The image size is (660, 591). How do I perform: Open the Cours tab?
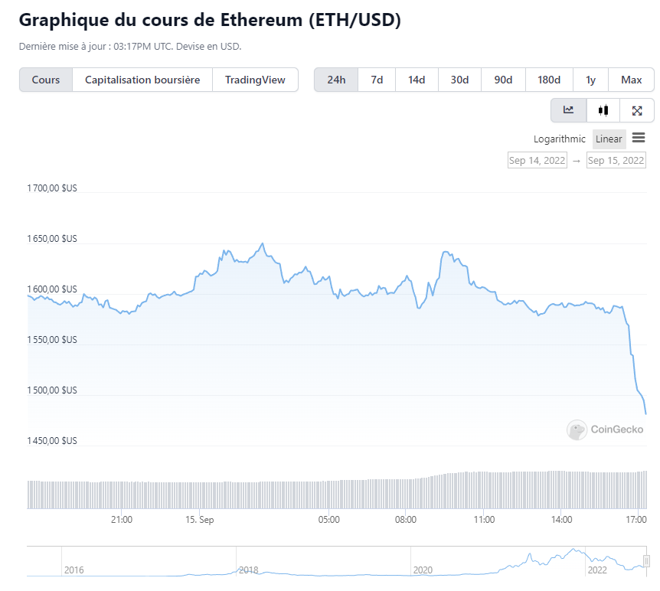[x=46, y=80]
